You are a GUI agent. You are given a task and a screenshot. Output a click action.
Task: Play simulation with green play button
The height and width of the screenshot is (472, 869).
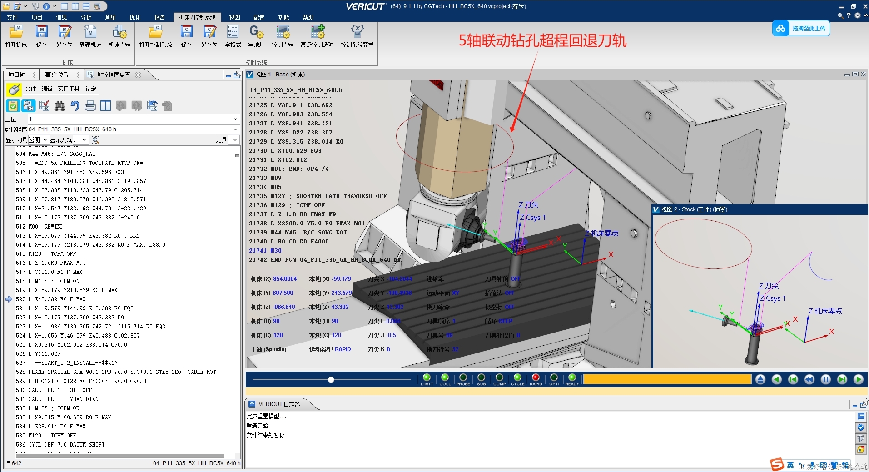click(859, 380)
